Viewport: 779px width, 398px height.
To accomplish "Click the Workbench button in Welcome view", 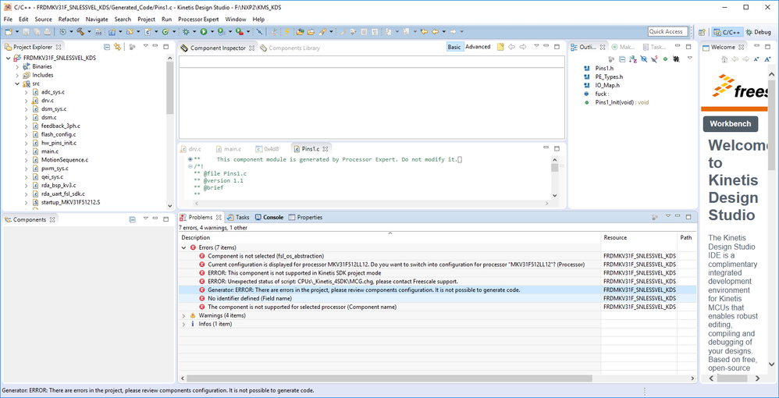I will 731,124.
